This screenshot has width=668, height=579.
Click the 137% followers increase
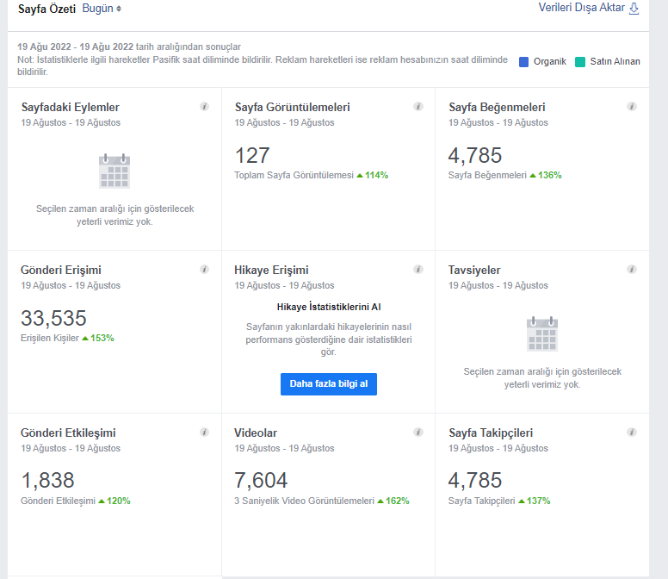click(x=535, y=501)
